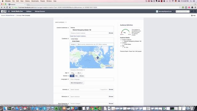
Task: Click the info icon next to Locations
Action: (68, 39)
